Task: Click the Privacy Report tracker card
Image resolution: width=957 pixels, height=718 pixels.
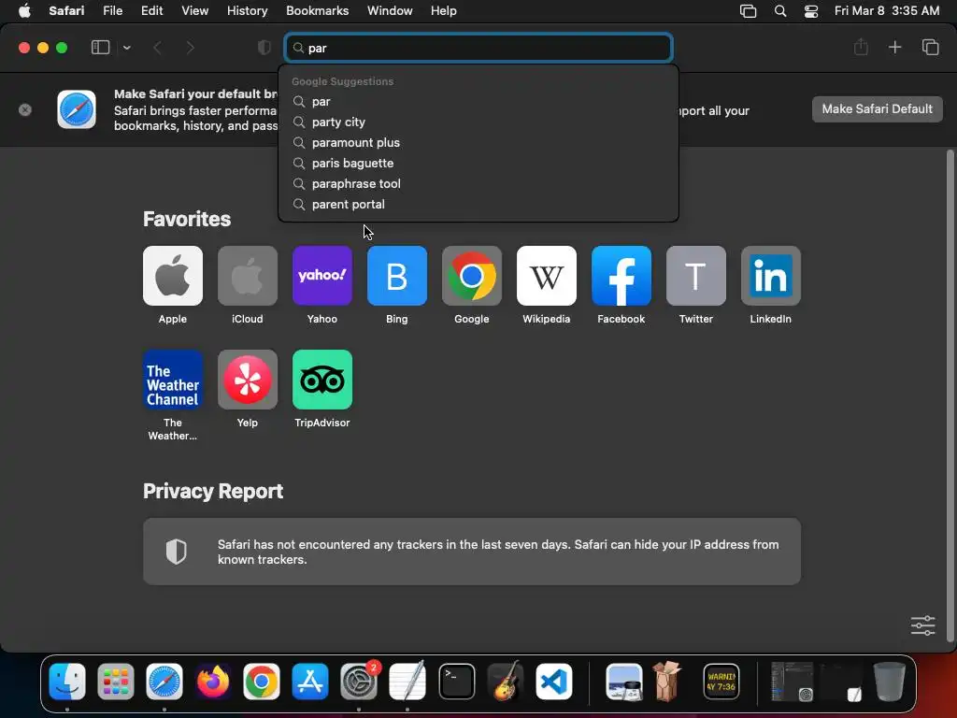Action: [x=472, y=552]
